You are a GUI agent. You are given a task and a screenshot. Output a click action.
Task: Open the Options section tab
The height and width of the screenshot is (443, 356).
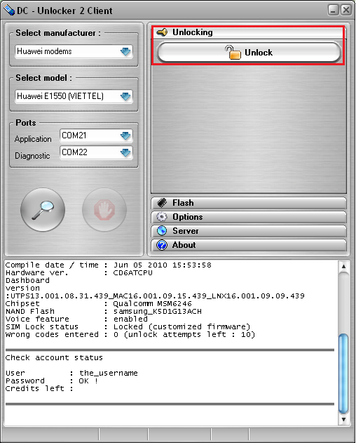pos(249,217)
